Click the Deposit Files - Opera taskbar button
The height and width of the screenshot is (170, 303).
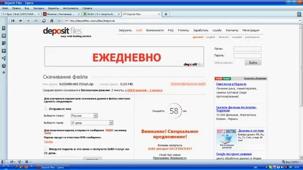point(53,167)
